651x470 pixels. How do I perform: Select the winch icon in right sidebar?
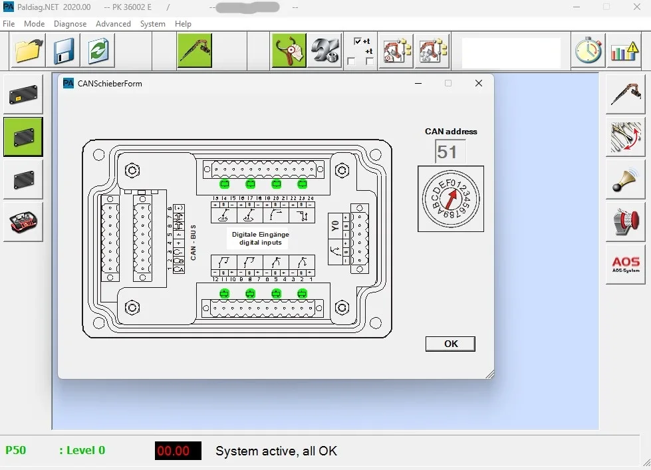point(626,222)
